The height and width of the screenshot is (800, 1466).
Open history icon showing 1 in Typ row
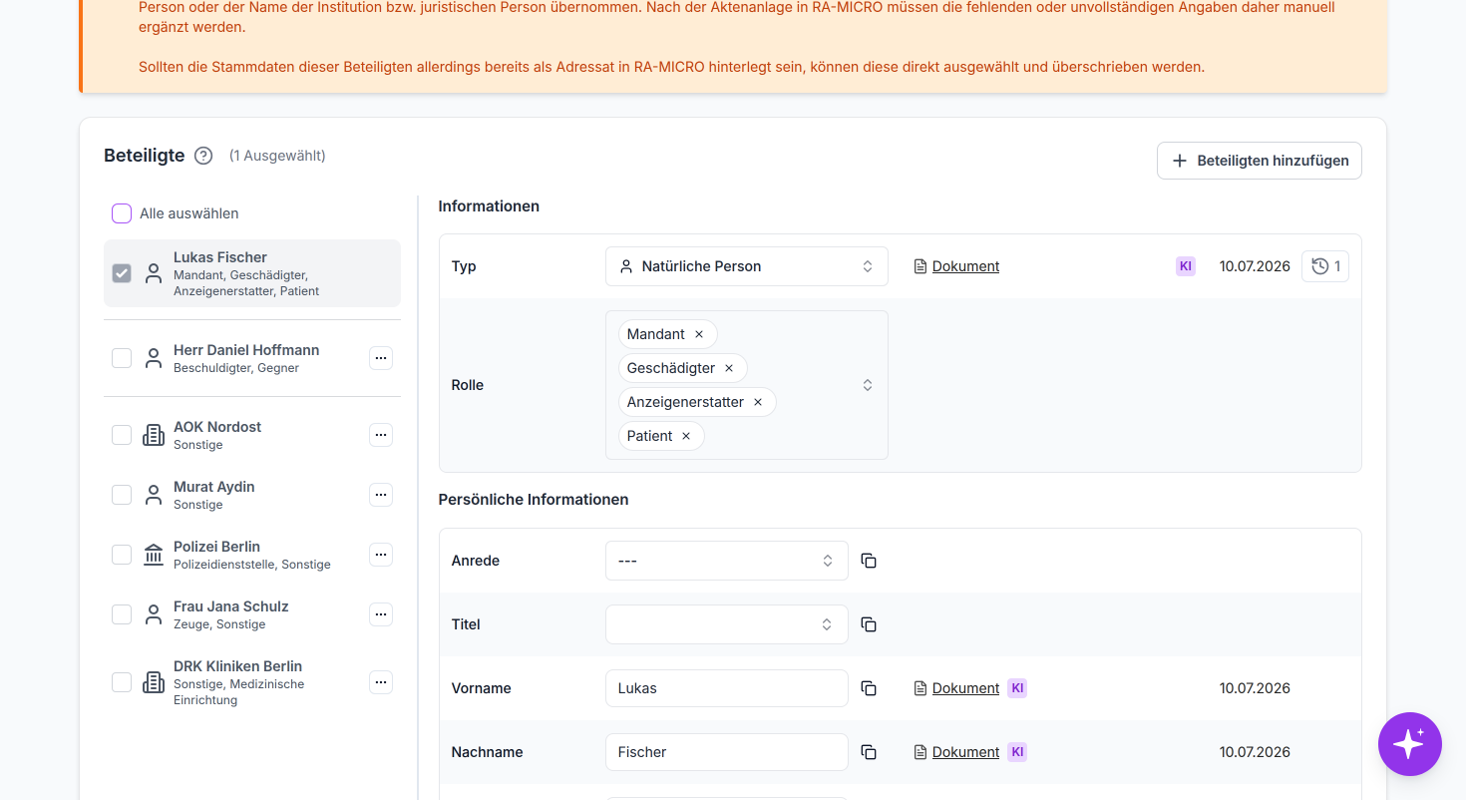1325,266
